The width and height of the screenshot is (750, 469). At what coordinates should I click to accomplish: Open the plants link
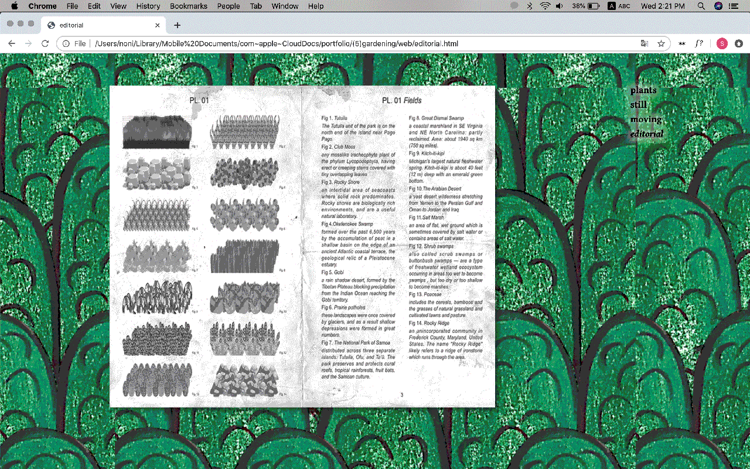pyautogui.click(x=643, y=90)
